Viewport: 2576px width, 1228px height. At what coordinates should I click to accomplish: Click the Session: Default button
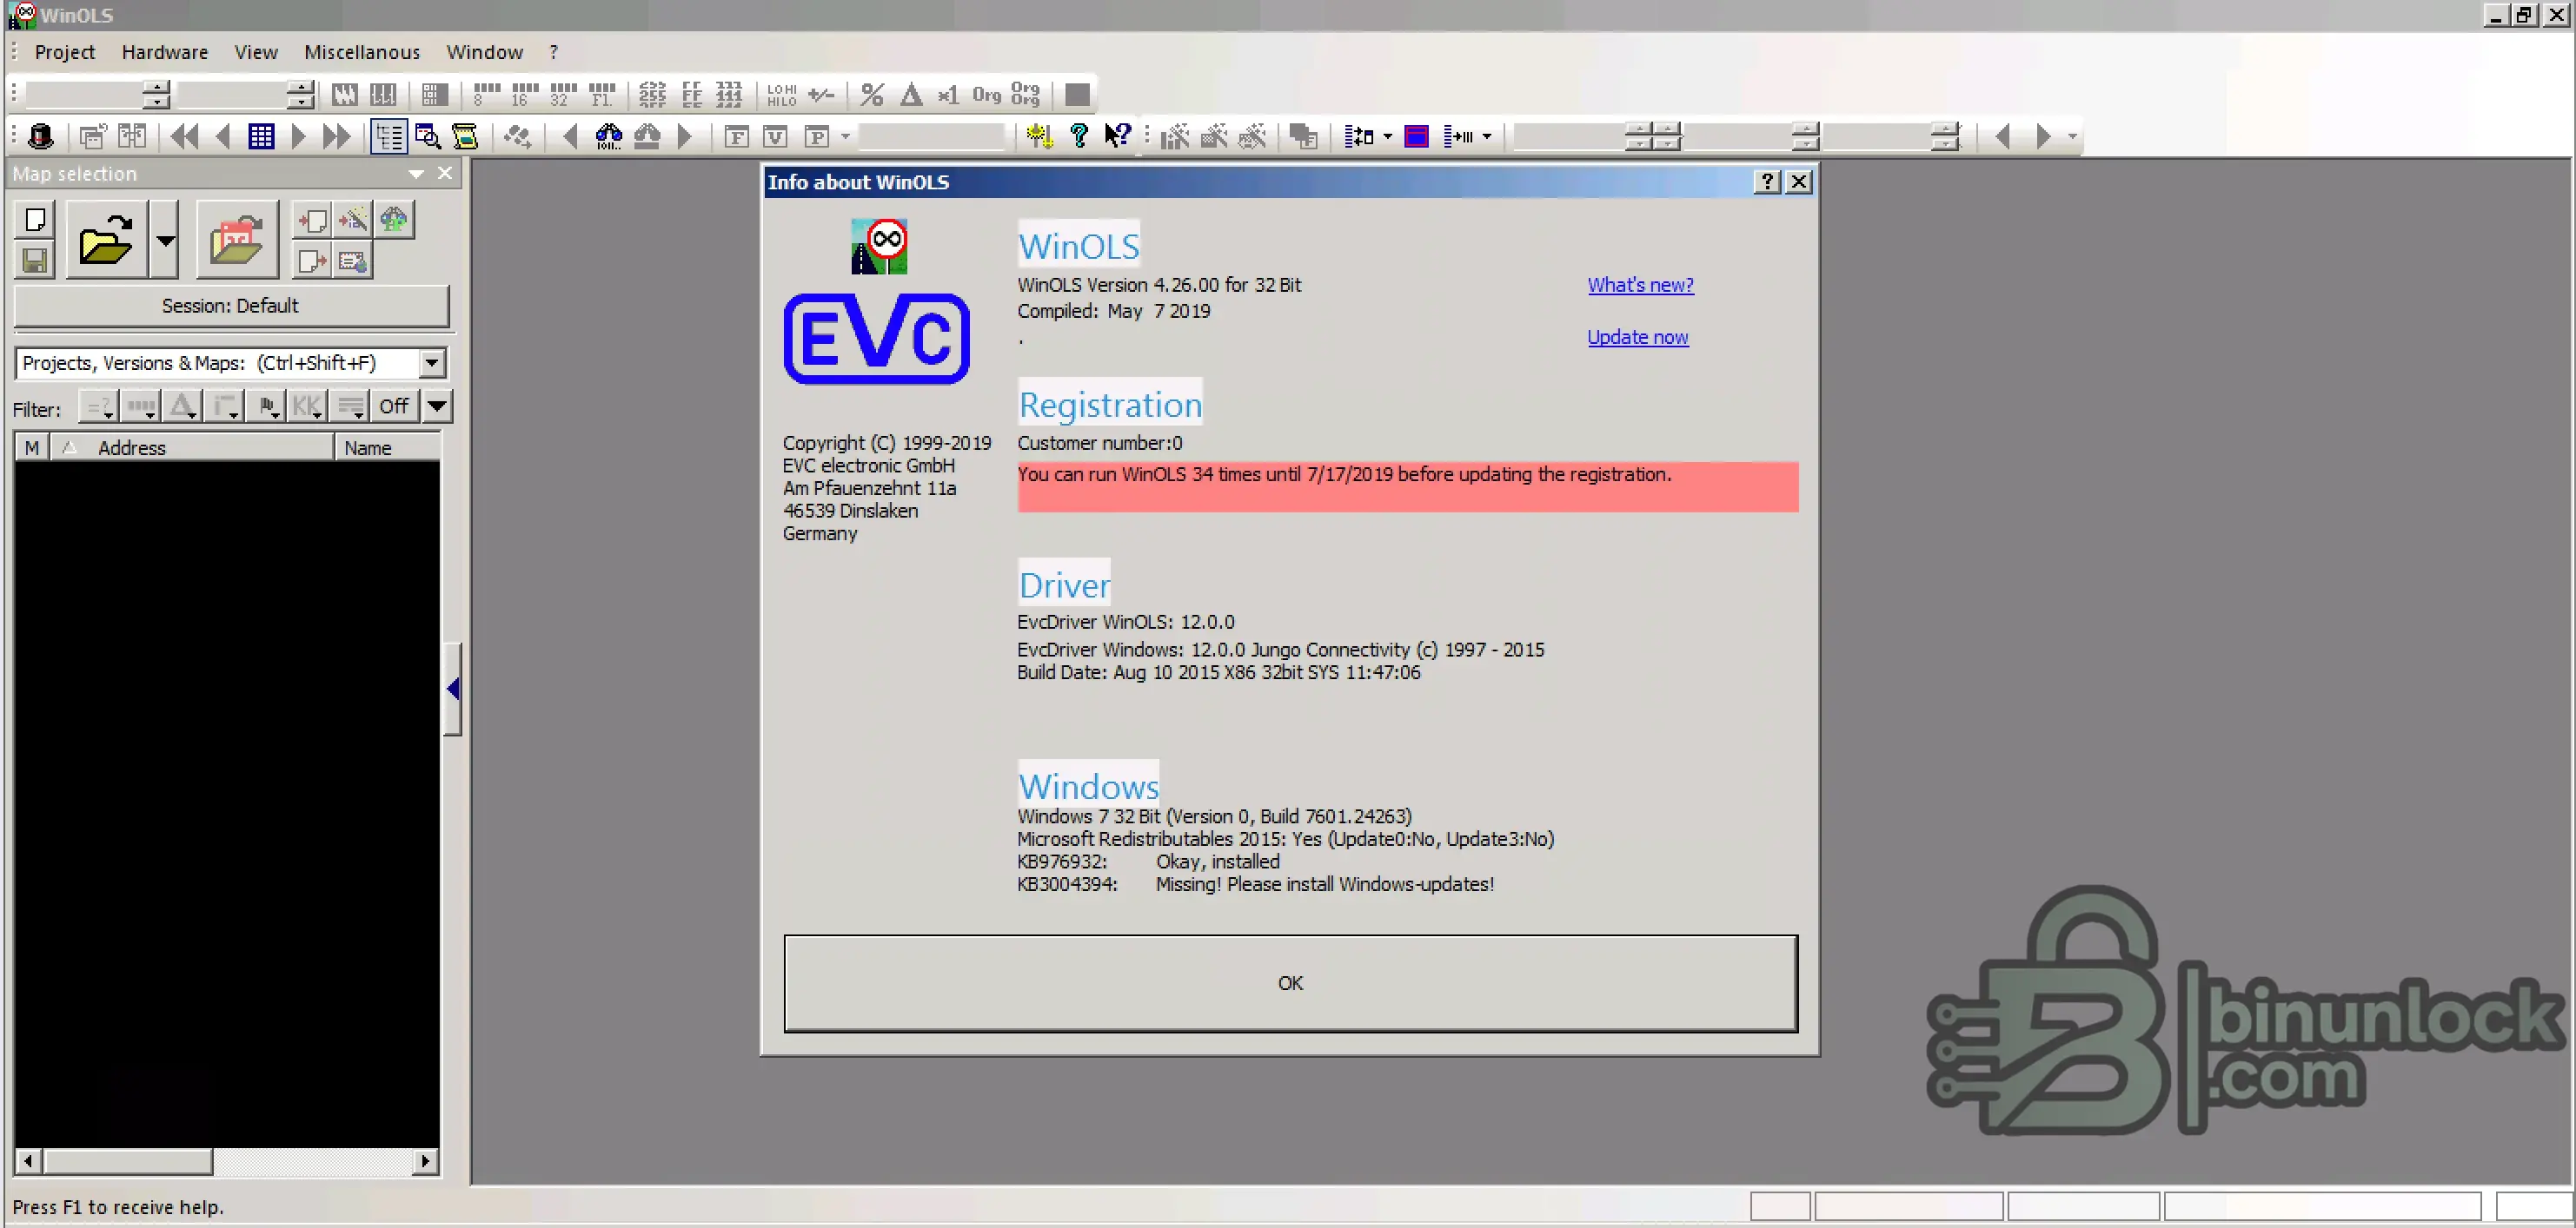[231, 306]
